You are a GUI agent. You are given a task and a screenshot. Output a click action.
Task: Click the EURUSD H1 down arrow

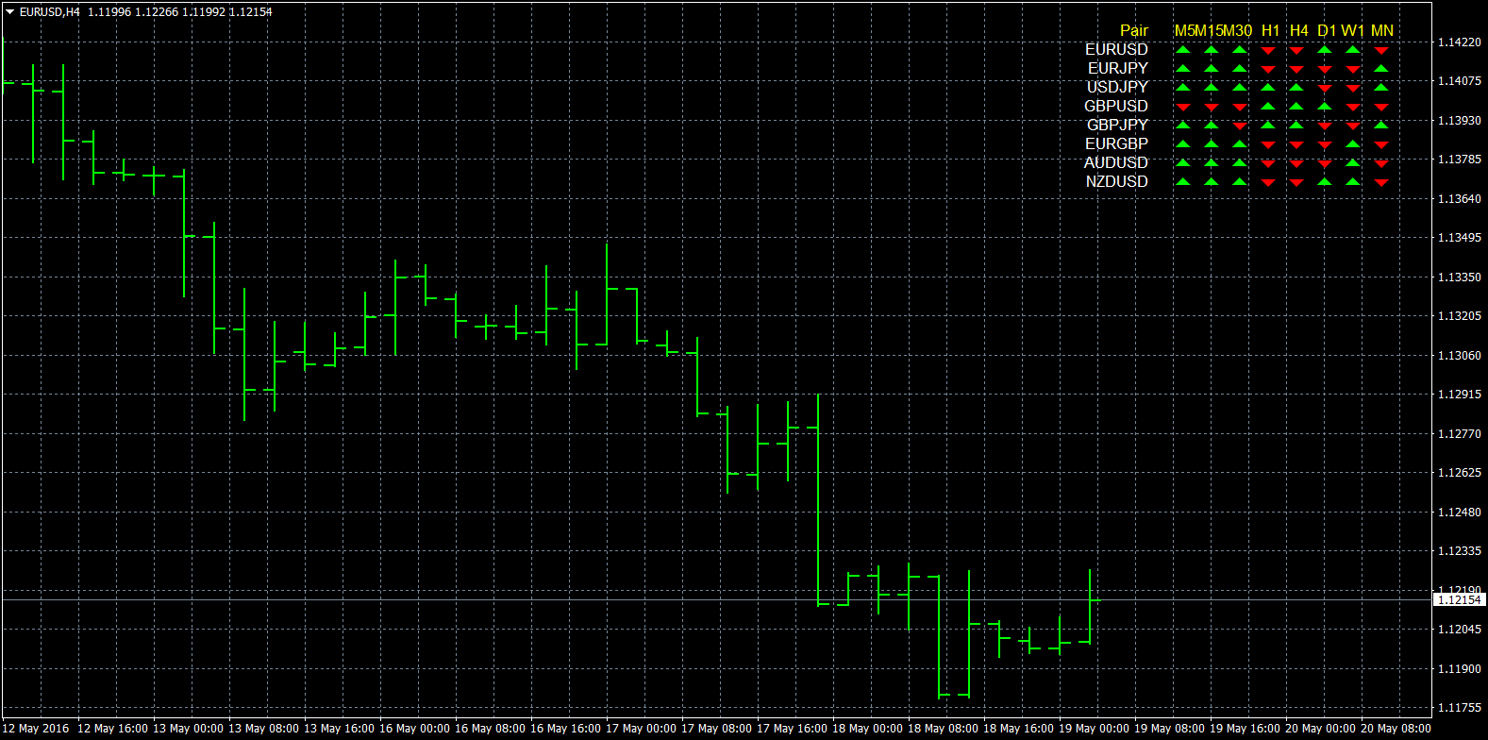1268,50
